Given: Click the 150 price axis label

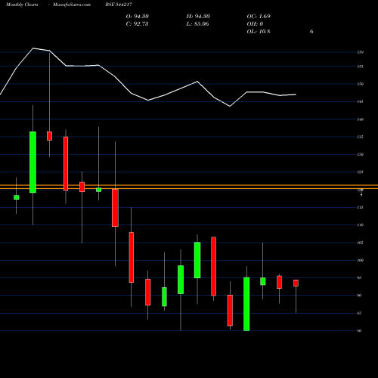Looking at the screenshot, I should pyautogui.click(x=360, y=84).
